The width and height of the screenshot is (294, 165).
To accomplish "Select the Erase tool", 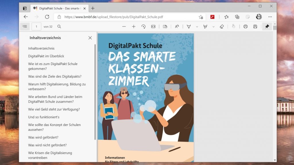I will pos(222,26).
